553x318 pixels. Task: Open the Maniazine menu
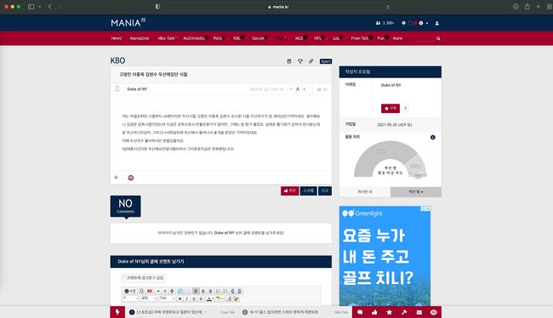140,38
